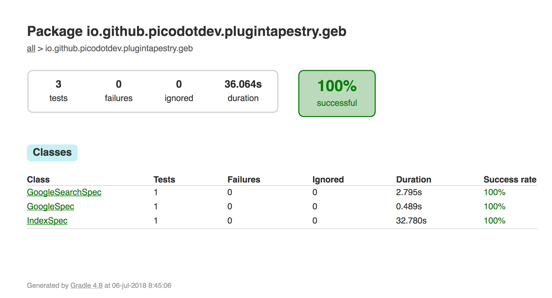This screenshot has height=298, width=552.
Task: Click the green 100% successful box
Action: pos(337,93)
